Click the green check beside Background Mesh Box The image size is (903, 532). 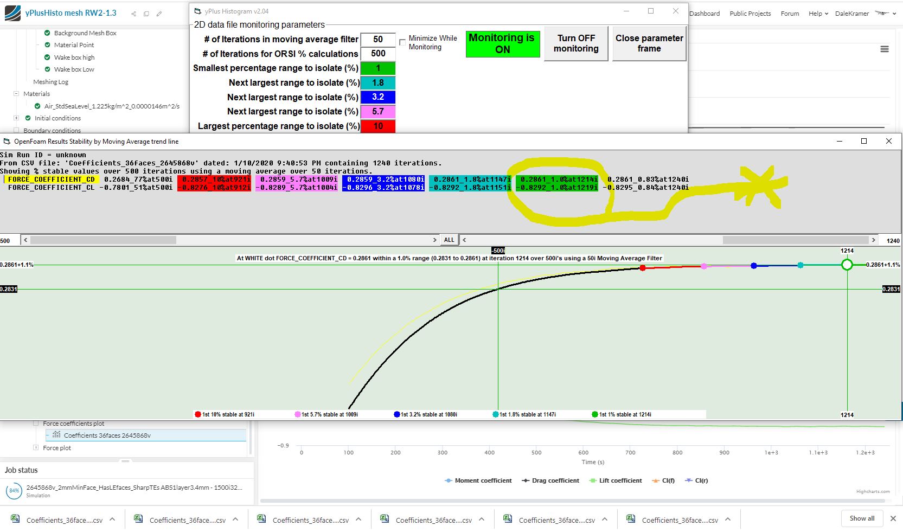point(47,33)
